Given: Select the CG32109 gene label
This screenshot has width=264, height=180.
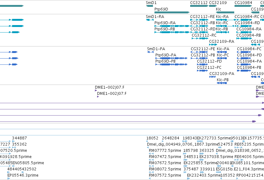Looking at the screenshot, I should [x=218, y=3].
